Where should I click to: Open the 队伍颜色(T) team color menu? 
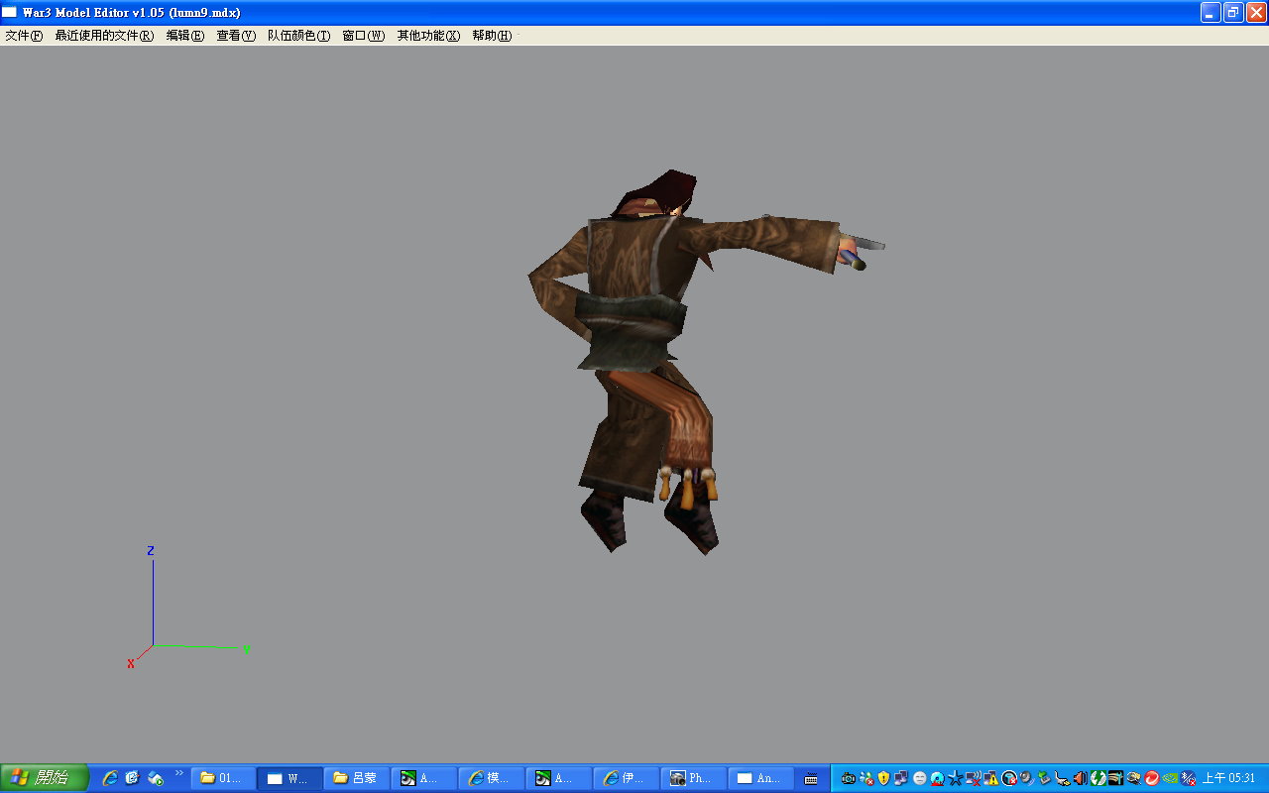(x=298, y=36)
